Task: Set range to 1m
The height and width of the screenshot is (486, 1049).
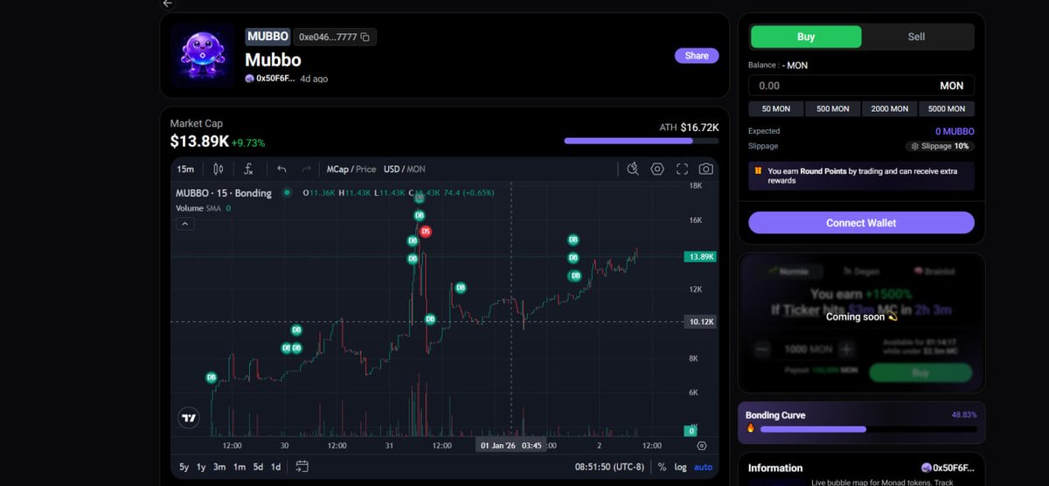Action: [240, 467]
